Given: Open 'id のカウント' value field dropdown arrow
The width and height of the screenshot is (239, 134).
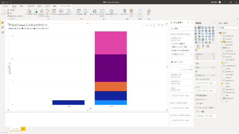Looking at the screenshot, I should click(x=212, y=75).
